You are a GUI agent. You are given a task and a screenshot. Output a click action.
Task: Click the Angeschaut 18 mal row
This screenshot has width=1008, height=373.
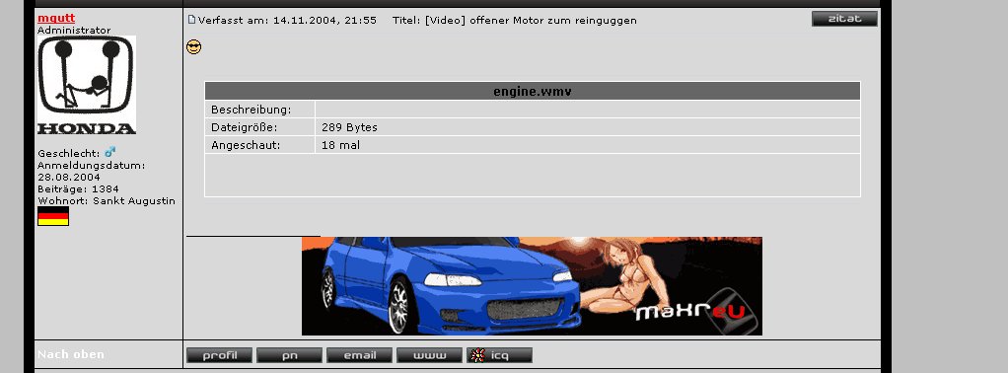pyautogui.click(x=533, y=145)
